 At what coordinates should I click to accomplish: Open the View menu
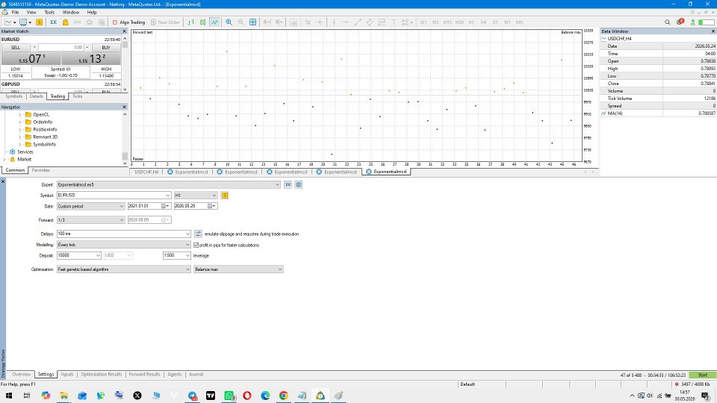click(x=31, y=13)
